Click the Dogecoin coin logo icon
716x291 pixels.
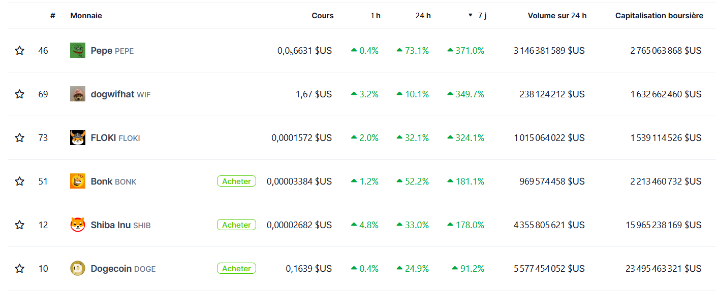tap(78, 268)
